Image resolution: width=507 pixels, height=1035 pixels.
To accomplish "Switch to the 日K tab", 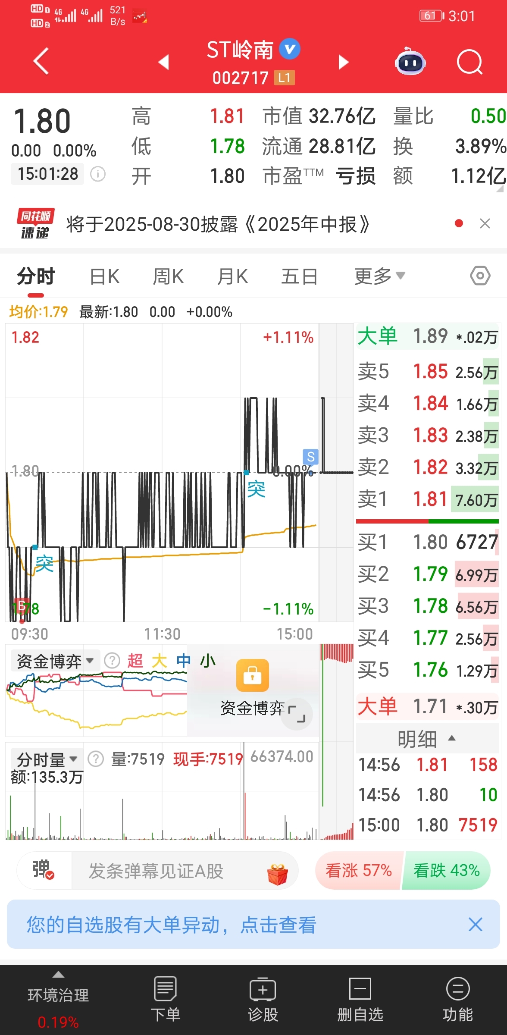I will [x=105, y=276].
